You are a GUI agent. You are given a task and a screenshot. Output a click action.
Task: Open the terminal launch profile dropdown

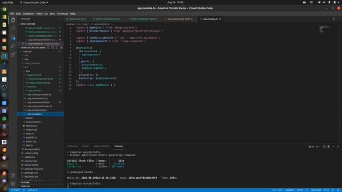click(x=320, y=147)
